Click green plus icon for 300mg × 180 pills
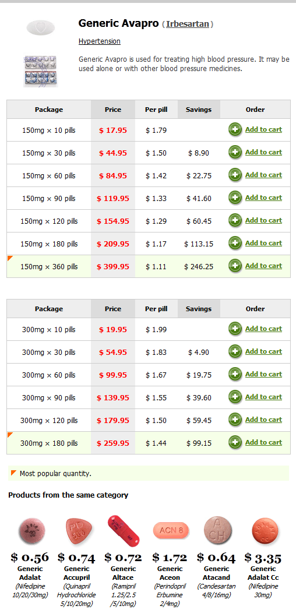 point(235,442)
